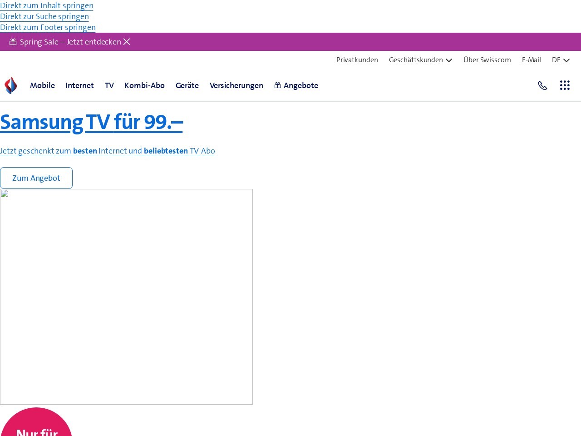581x436 pixels.
Task: Open the TV menu
Action: click(x=109, y=85)
